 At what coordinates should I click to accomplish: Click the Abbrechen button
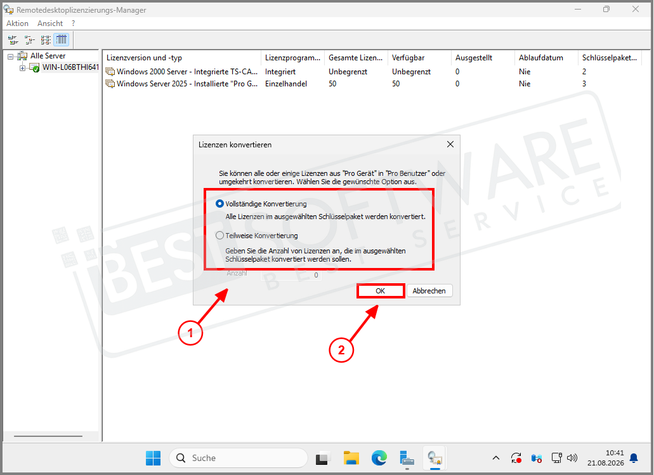click(x=429, y=291)
